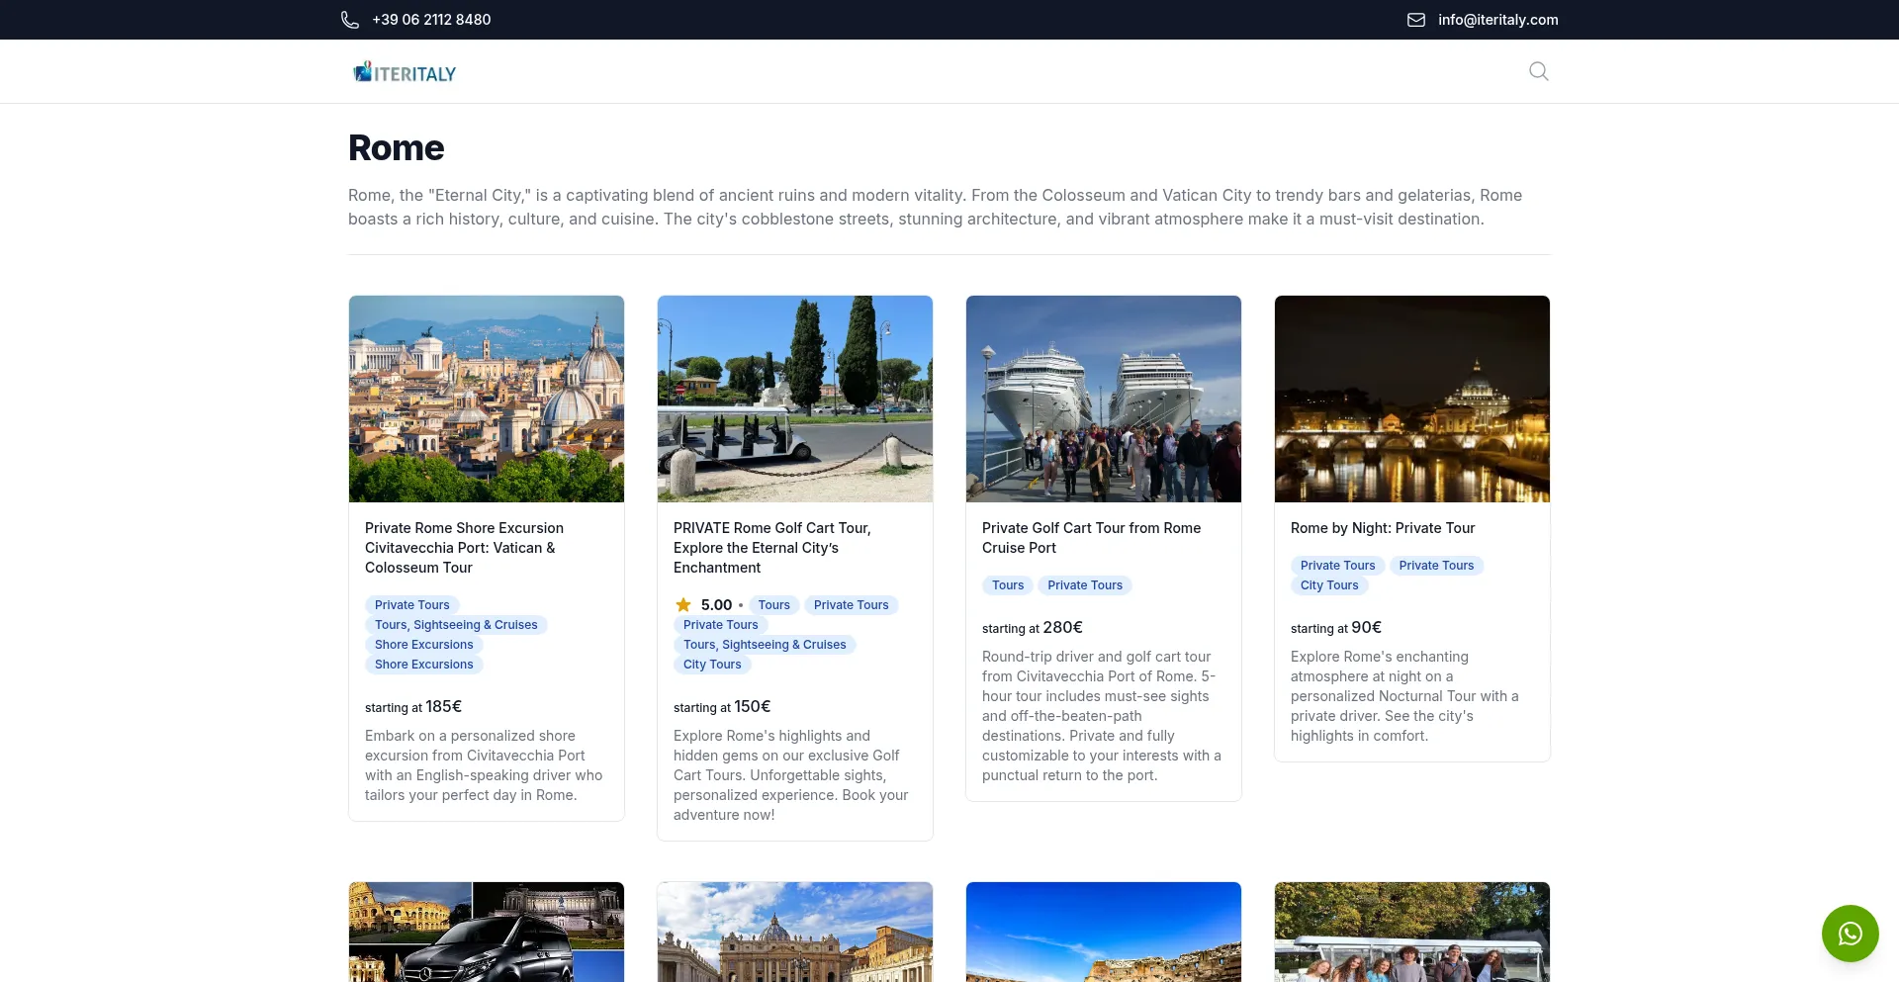The height and width of the screenshot is (982, 1899).
Task: Click the Rome skyline tour thumbnail
Action: [487, 399]
